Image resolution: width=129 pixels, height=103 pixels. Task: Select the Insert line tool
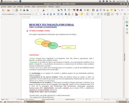[x=119, y=10]
